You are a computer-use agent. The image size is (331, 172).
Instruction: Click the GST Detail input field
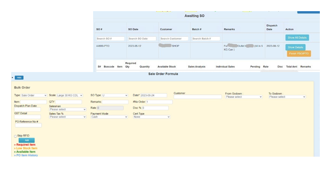tap(27, 117)
